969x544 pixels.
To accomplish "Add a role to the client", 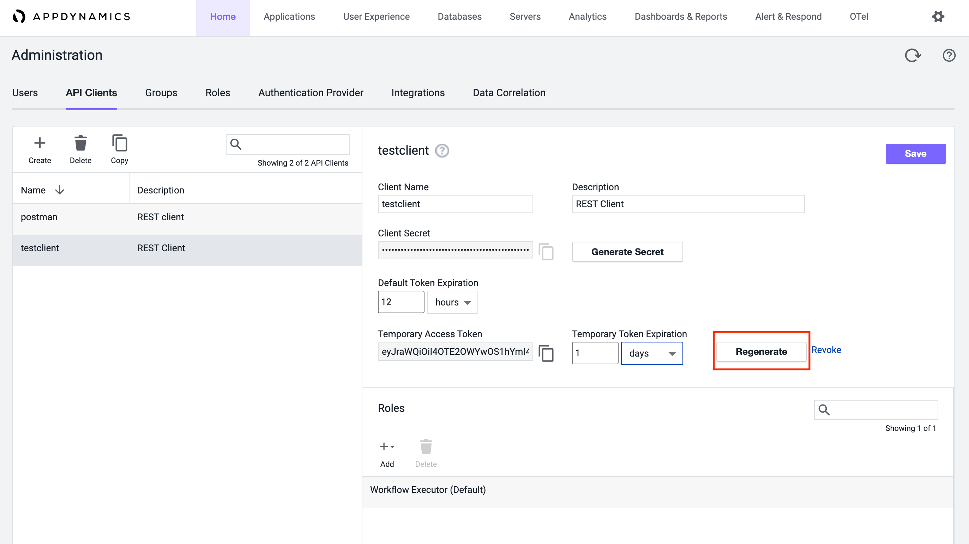I will point(387,453).
